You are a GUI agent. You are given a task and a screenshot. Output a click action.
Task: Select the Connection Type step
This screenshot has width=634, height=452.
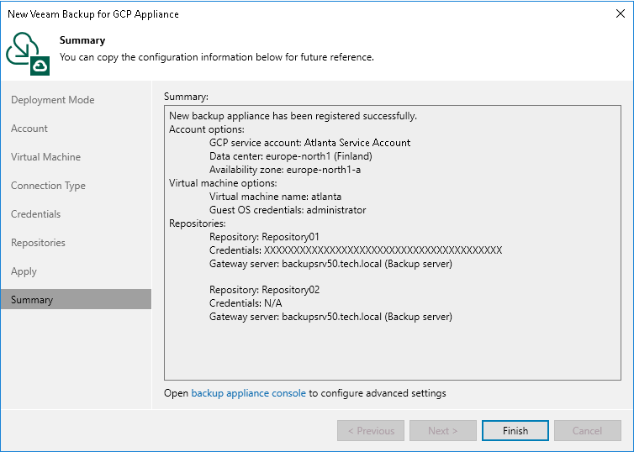pyautogui.click(x=48, y=186)
